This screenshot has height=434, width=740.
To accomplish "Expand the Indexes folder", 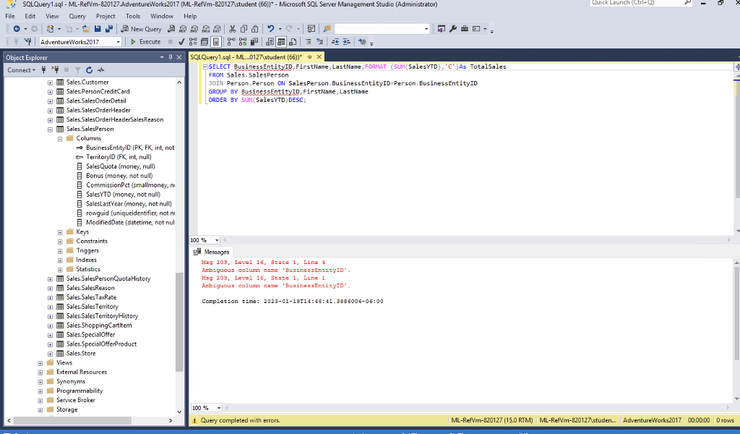I will 60,260.
